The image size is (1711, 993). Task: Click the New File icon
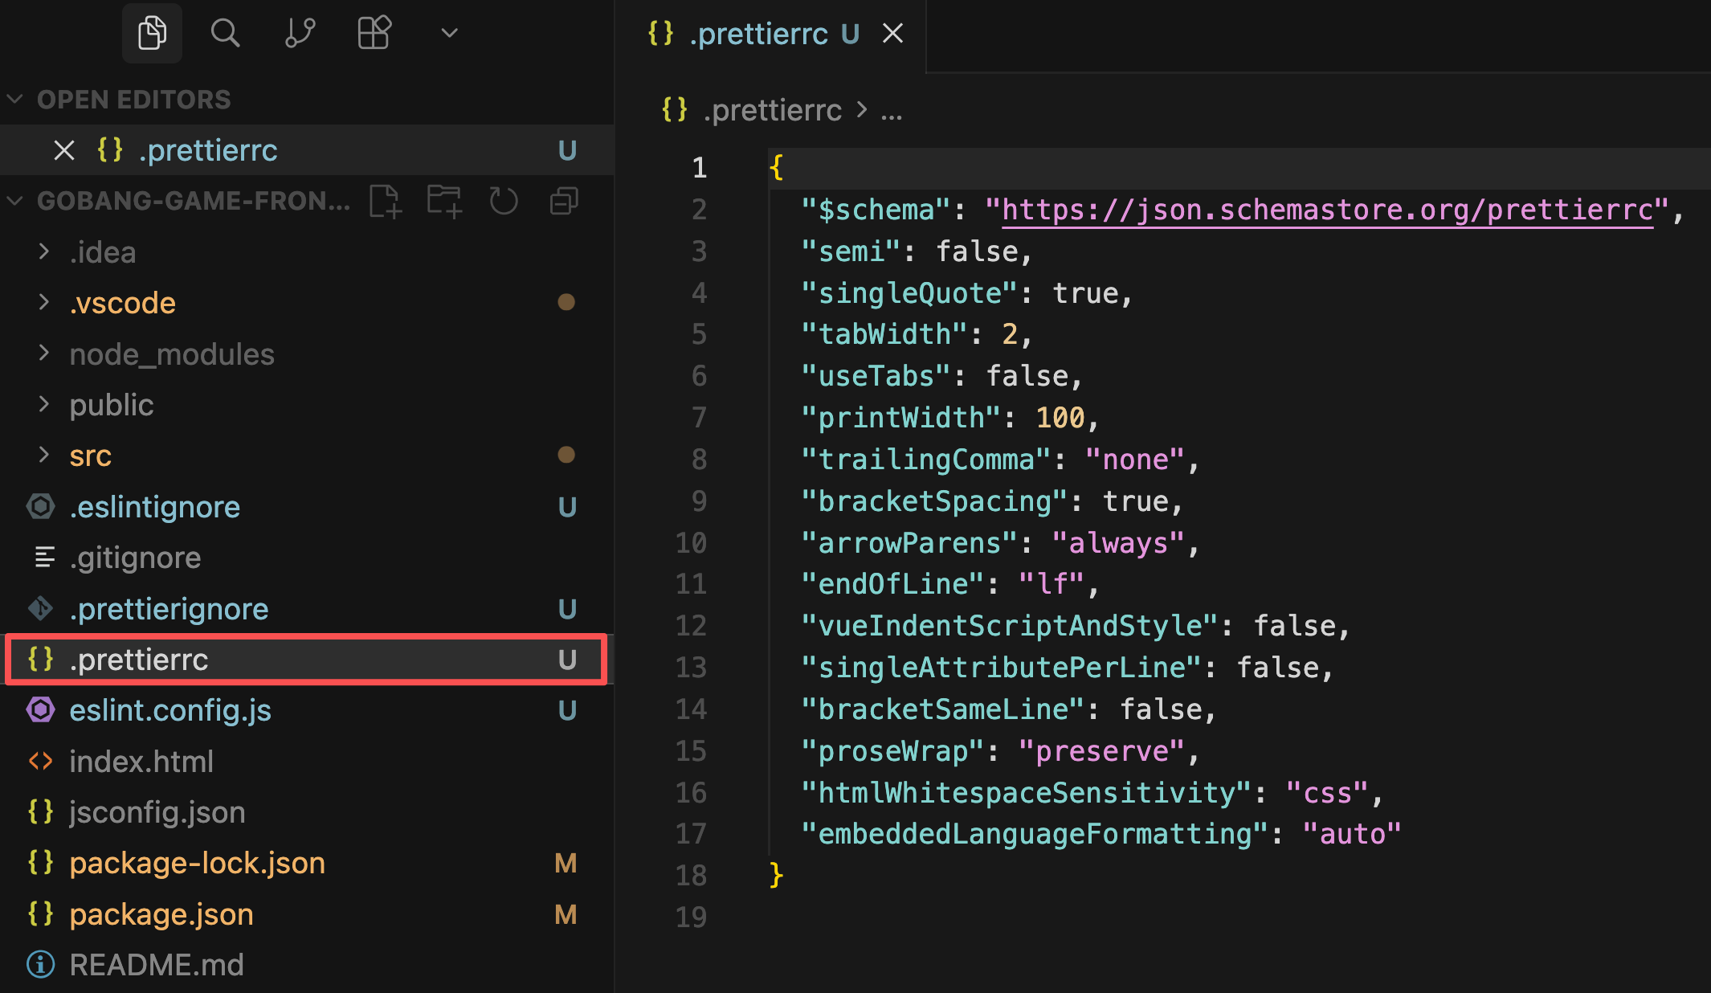[385, 201]
